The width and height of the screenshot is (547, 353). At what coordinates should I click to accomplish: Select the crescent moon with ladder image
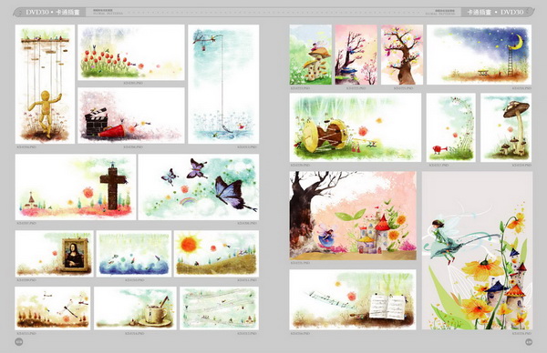(479, 55)
